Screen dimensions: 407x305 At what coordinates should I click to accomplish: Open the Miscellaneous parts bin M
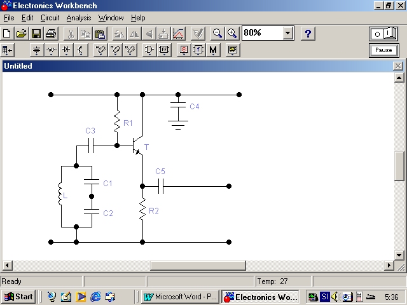click(x=213, y=50)
